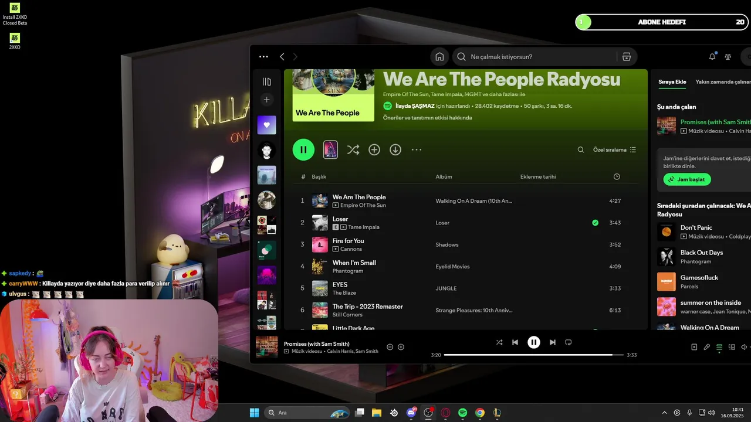Open now playing cover art in bottom bar

coord(267,346)
